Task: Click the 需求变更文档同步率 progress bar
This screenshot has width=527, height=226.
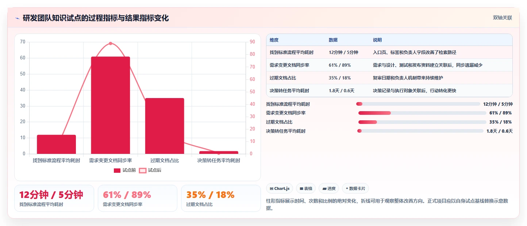Action: 422,113
